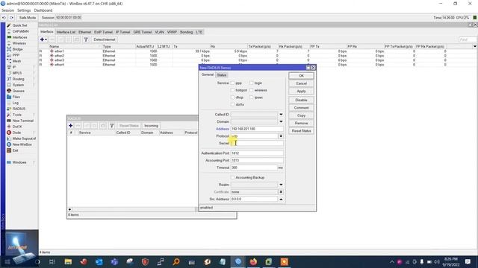Open Dot1X sidebar entry

point(17,127)
